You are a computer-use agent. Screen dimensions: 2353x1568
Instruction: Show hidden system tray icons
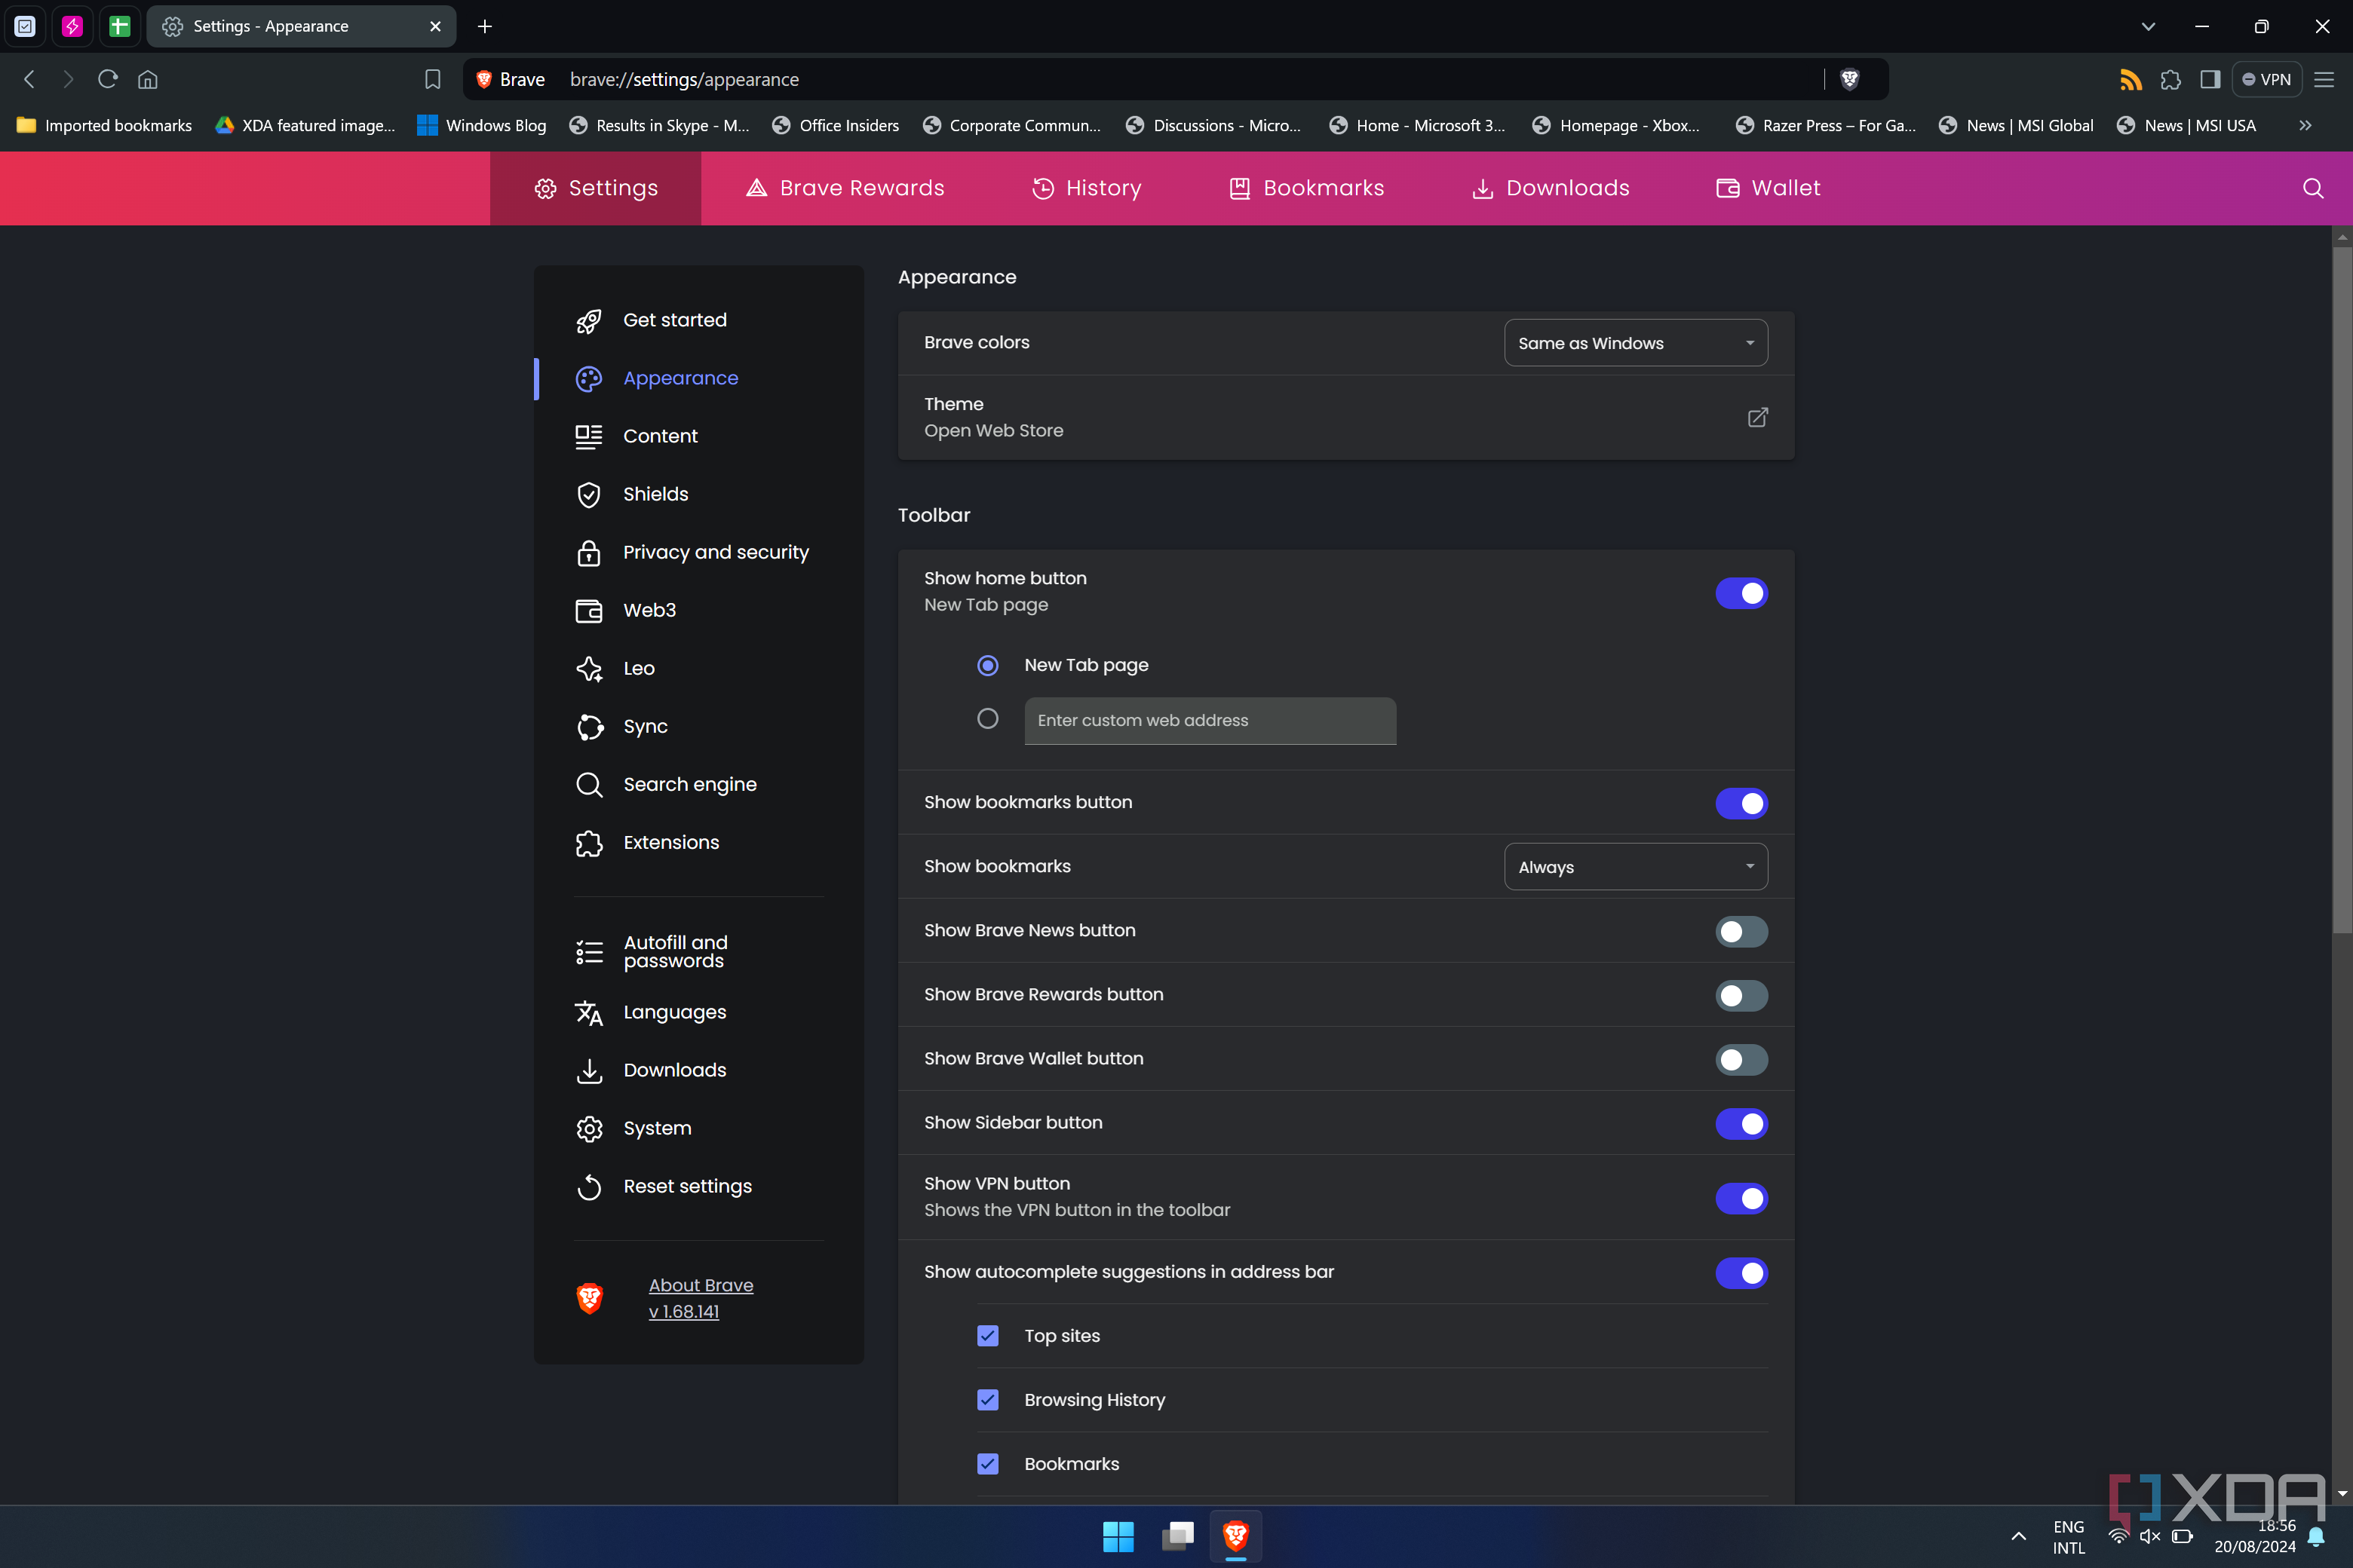pos(2019,1536)
